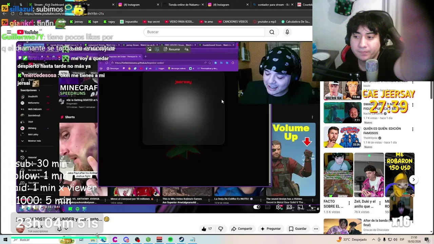Click the browser address bar URL
This screenshot has height=244, width=434.
[64, 14]
